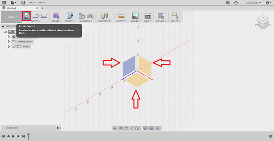
Task: Toggle the Origin folder light bulb visibility
Action: (14, 46)
